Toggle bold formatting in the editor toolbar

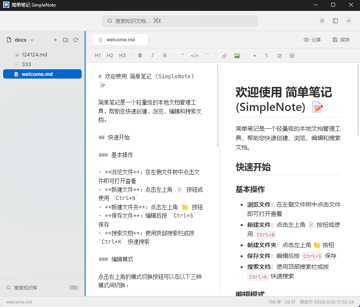(140, 55)
